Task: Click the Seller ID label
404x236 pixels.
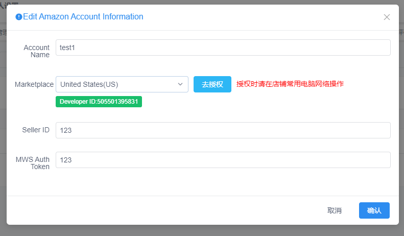Action: 36,130
